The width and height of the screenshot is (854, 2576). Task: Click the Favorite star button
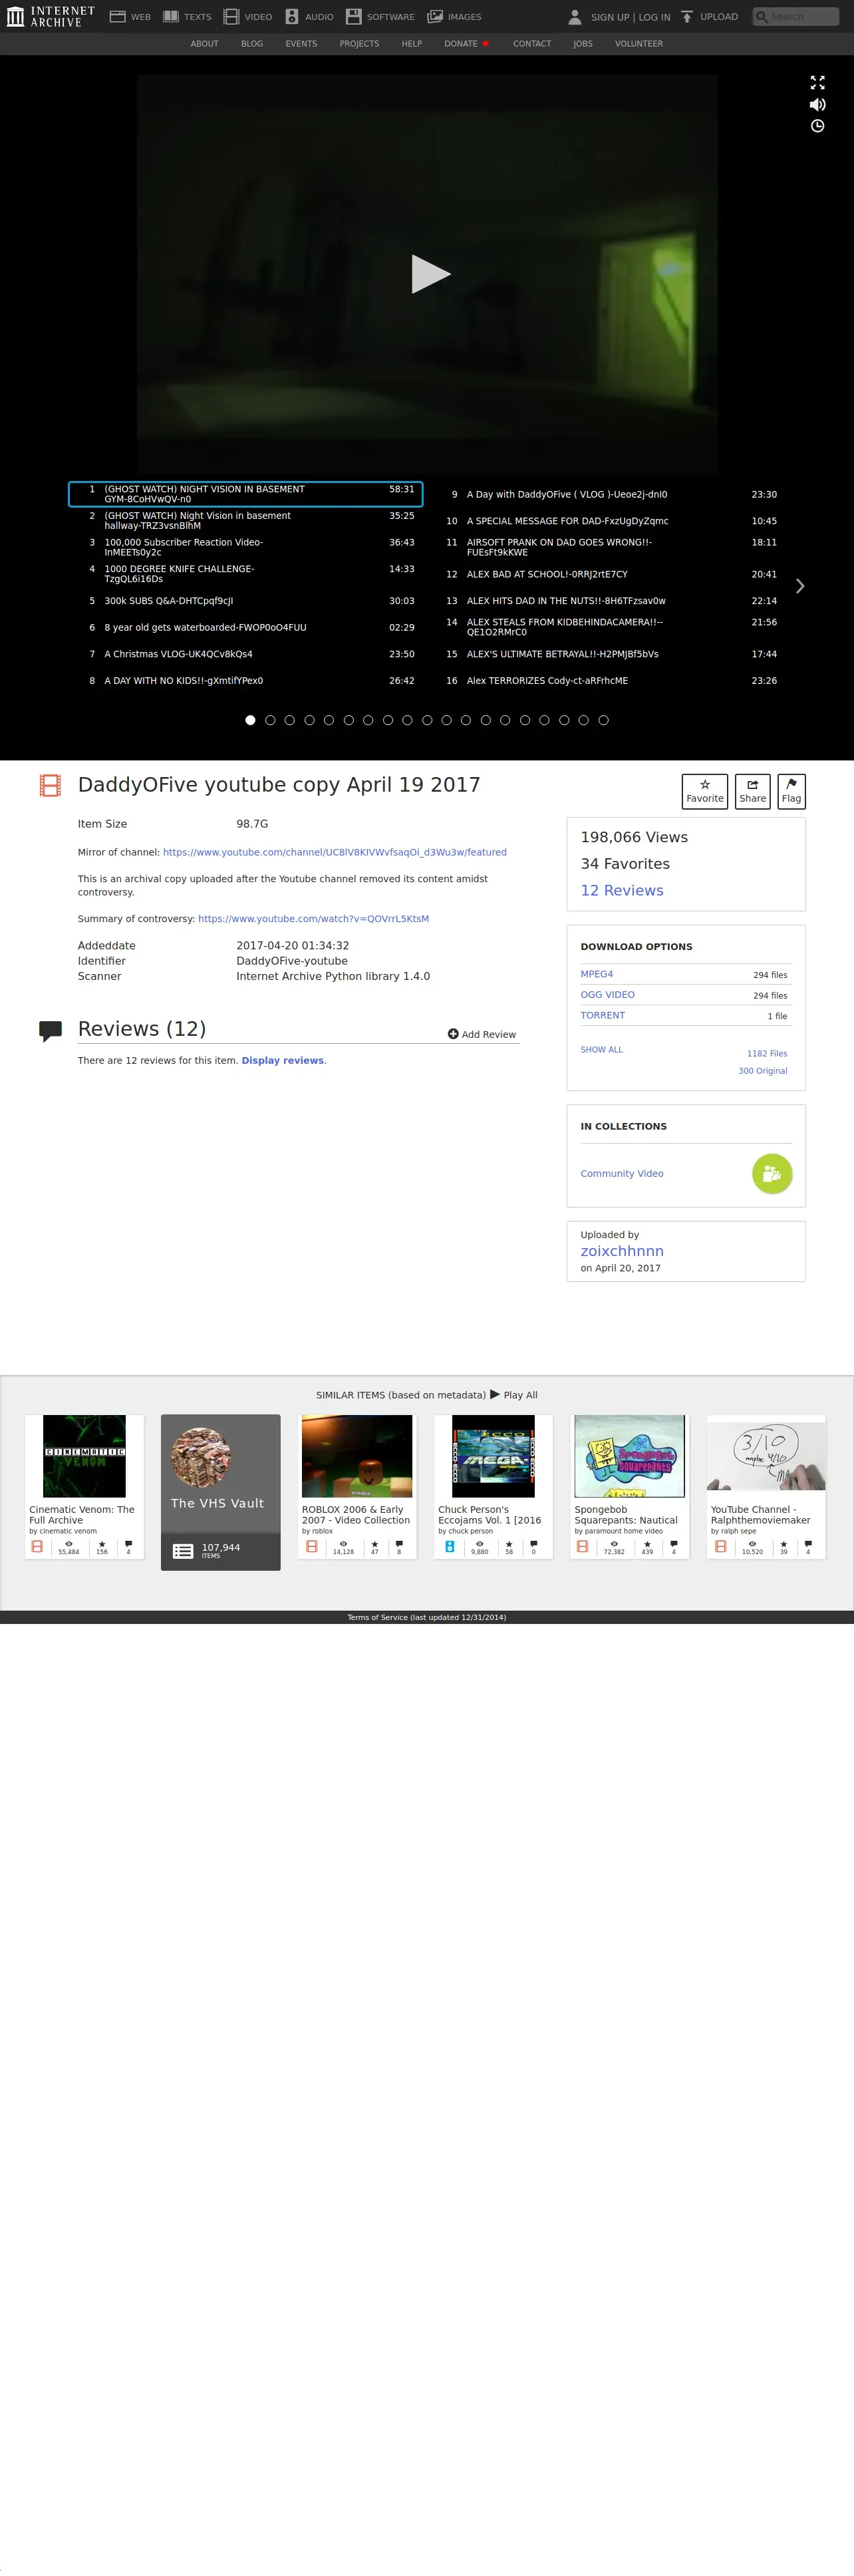[x=705, y=791]
